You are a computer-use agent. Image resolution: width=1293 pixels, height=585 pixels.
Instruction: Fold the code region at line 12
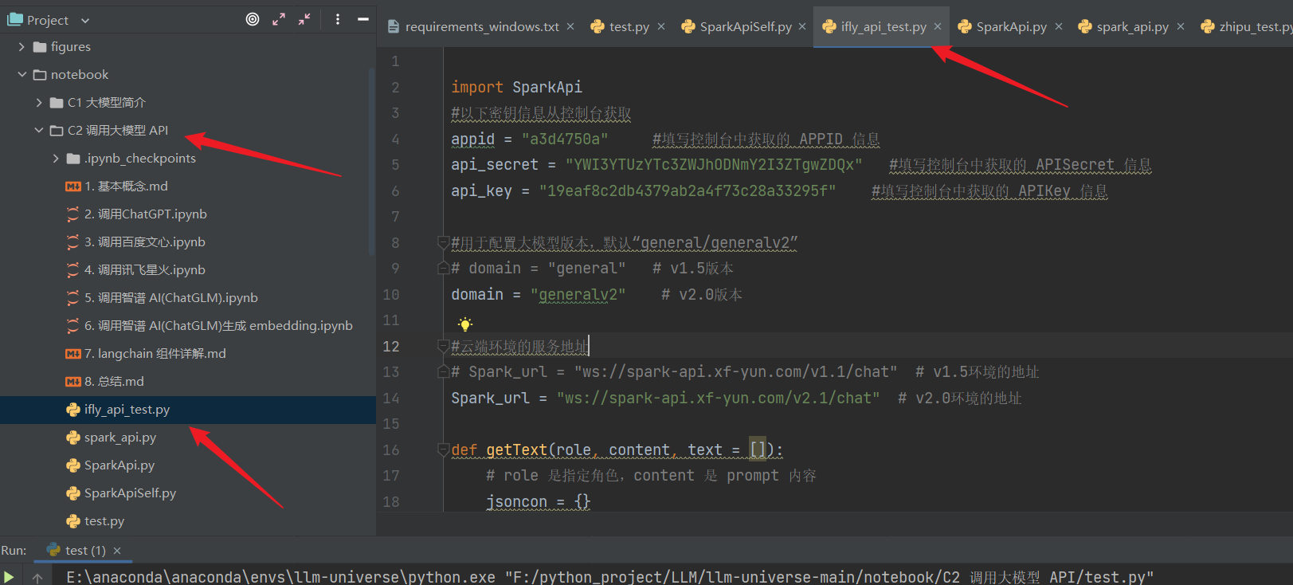(443, 346)
